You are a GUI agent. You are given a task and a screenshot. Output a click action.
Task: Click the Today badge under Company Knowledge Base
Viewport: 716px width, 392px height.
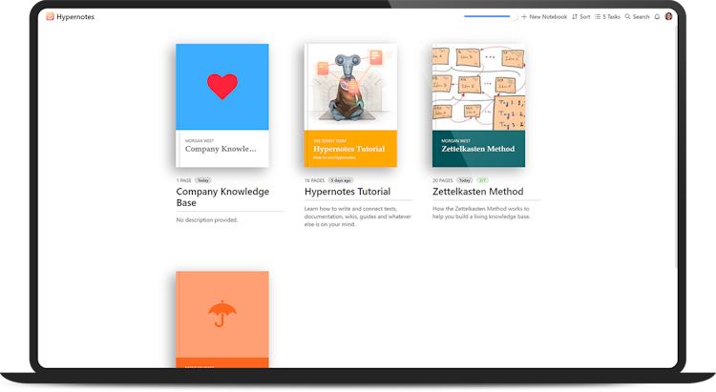(x=203, y=180)
